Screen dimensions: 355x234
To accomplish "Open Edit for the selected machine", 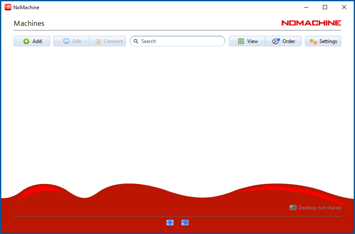I will [72, 41].
